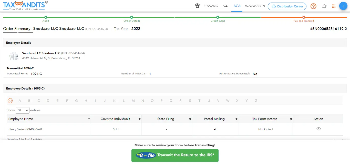350x168 pixels.
Task: Open the help question mark icon
Action: (x=313, y=6)
